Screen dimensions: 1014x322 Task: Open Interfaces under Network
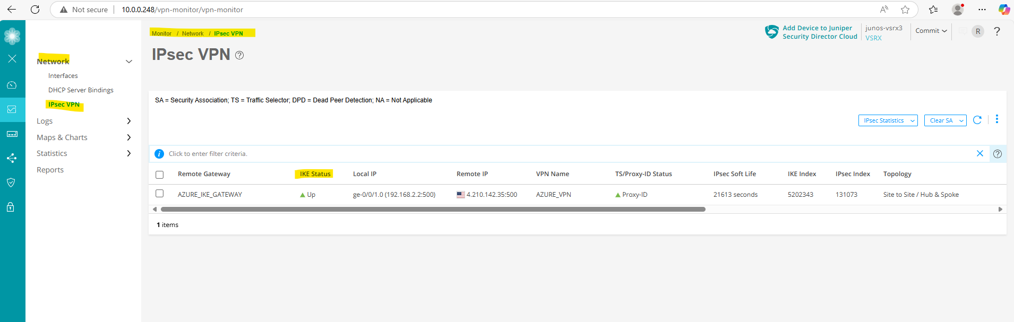[x=63, y=76]
